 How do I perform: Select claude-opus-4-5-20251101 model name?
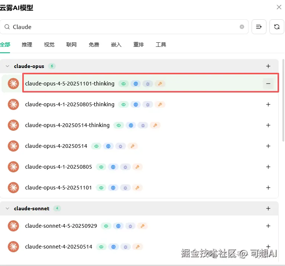click(x=59, y=188)
